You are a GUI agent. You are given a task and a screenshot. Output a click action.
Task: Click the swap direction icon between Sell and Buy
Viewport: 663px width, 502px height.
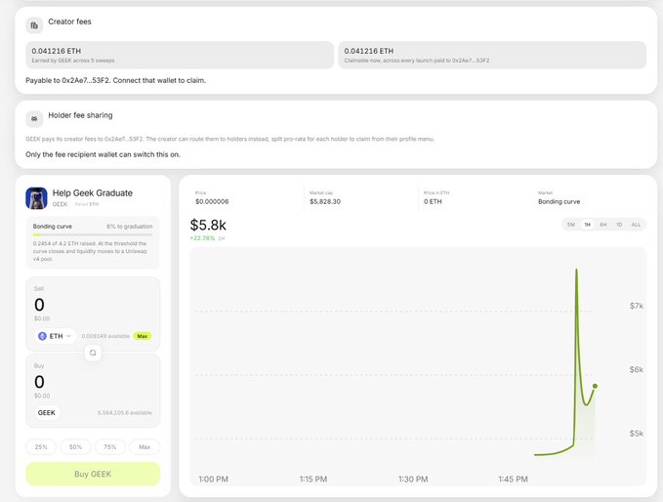[x=93, y=353]
